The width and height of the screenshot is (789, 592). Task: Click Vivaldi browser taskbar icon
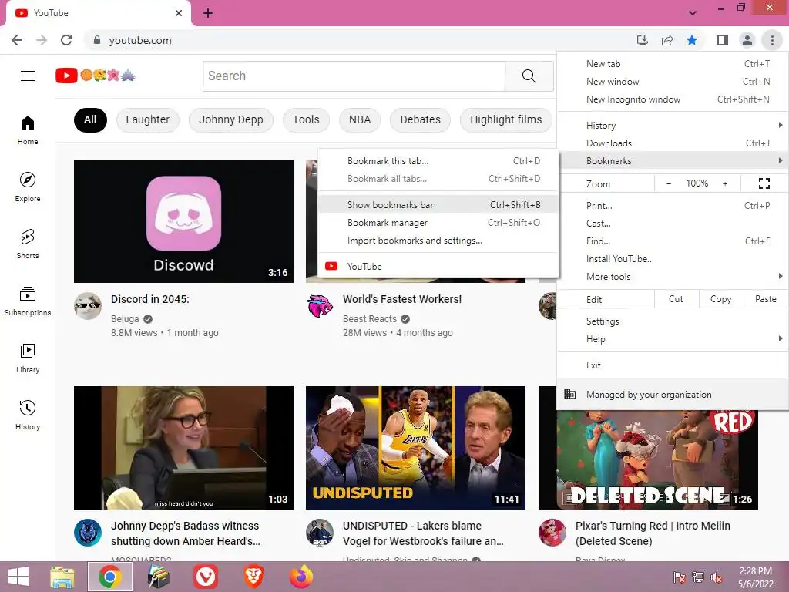click(x=205, y=577)
